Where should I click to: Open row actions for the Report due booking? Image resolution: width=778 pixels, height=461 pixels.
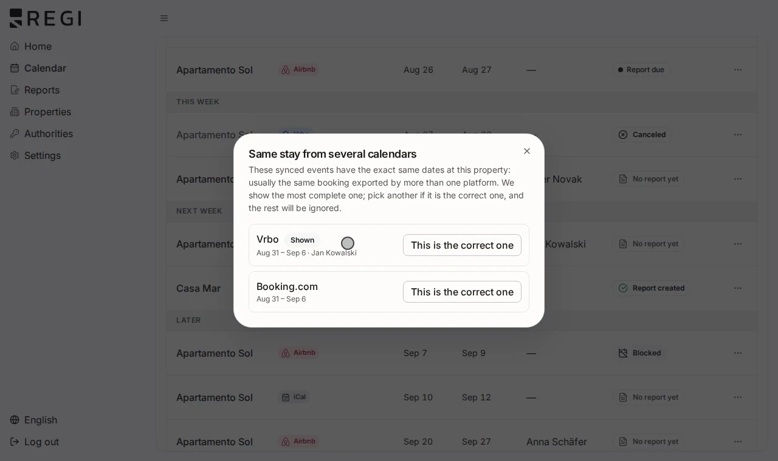pyautogui.click(x=738, y=70)
